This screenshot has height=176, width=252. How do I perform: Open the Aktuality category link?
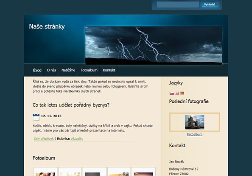click(77, 139)
